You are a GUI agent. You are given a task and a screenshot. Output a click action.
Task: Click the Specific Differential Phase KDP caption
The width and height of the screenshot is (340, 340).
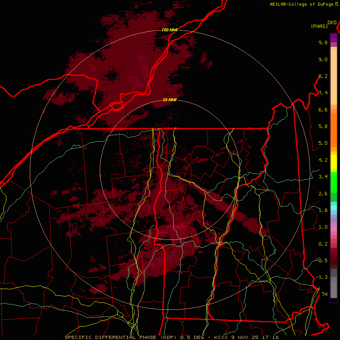[172, 337]
